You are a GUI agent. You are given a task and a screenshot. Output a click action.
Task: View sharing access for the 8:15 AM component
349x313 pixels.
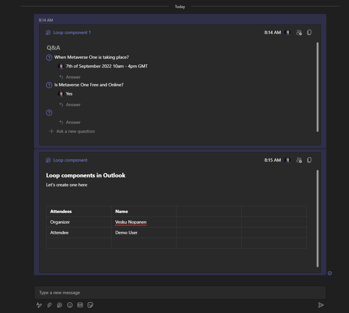299,160
